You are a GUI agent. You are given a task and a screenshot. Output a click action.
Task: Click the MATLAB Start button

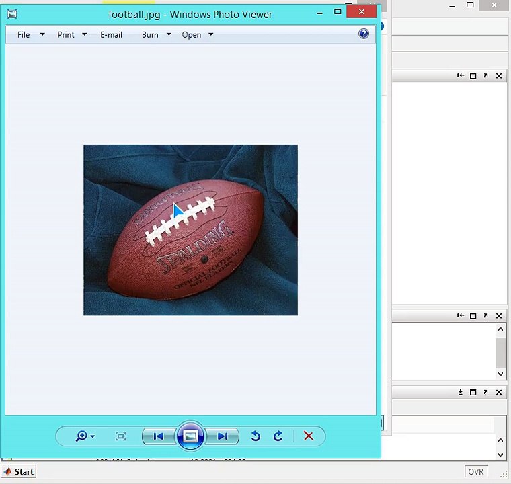click(x=19, y=472)
